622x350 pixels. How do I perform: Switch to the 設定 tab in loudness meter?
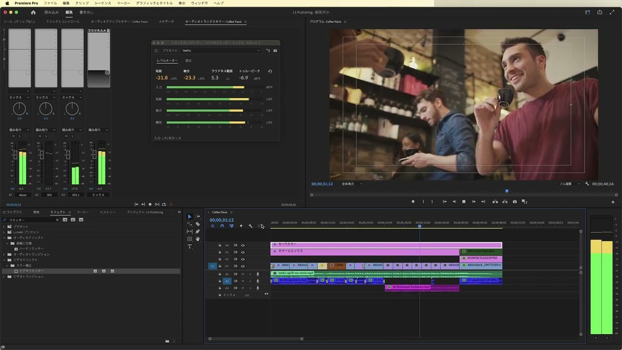point(188,61)
